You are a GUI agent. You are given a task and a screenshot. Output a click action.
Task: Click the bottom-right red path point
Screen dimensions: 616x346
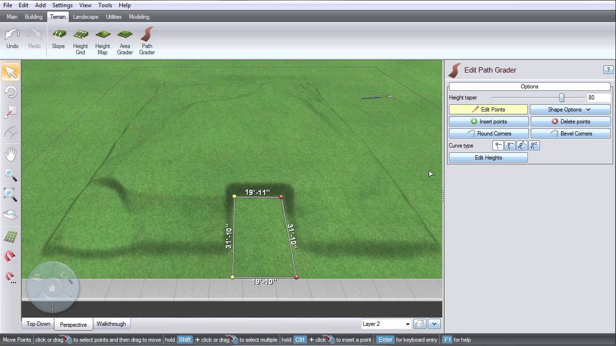click(x=296, y=277)
